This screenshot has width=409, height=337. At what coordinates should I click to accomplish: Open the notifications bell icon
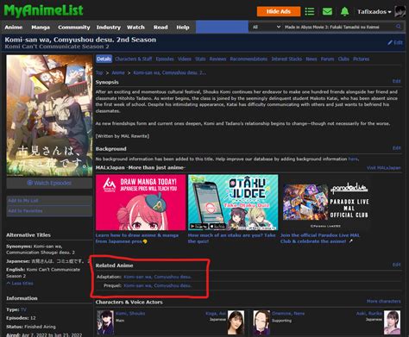point(344,11)
